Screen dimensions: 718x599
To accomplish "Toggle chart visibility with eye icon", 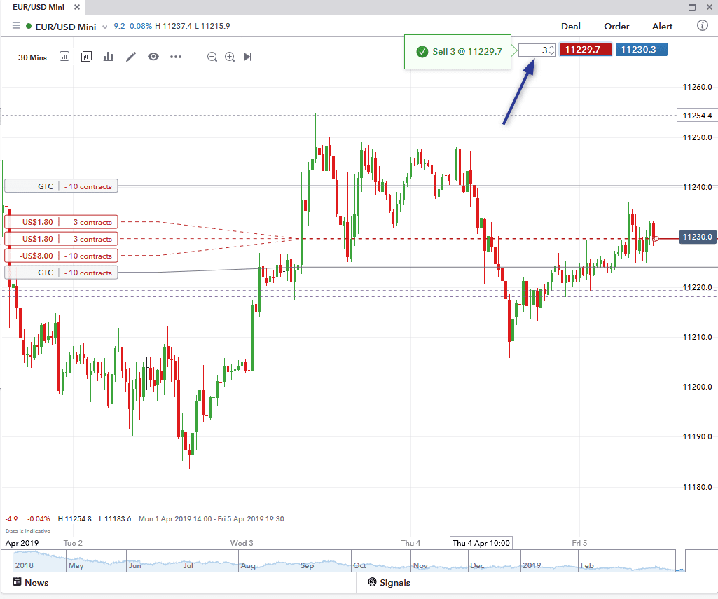I will point(153,57).
